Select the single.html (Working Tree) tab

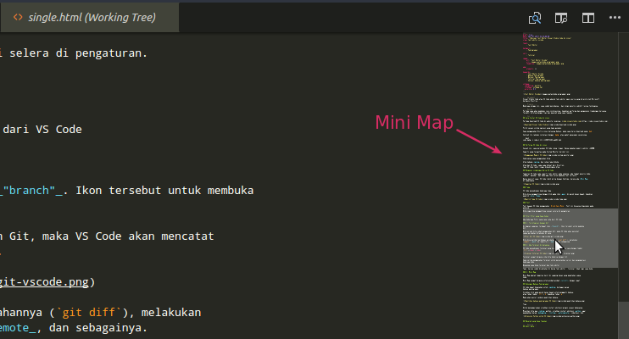click(x=90, y=17)
